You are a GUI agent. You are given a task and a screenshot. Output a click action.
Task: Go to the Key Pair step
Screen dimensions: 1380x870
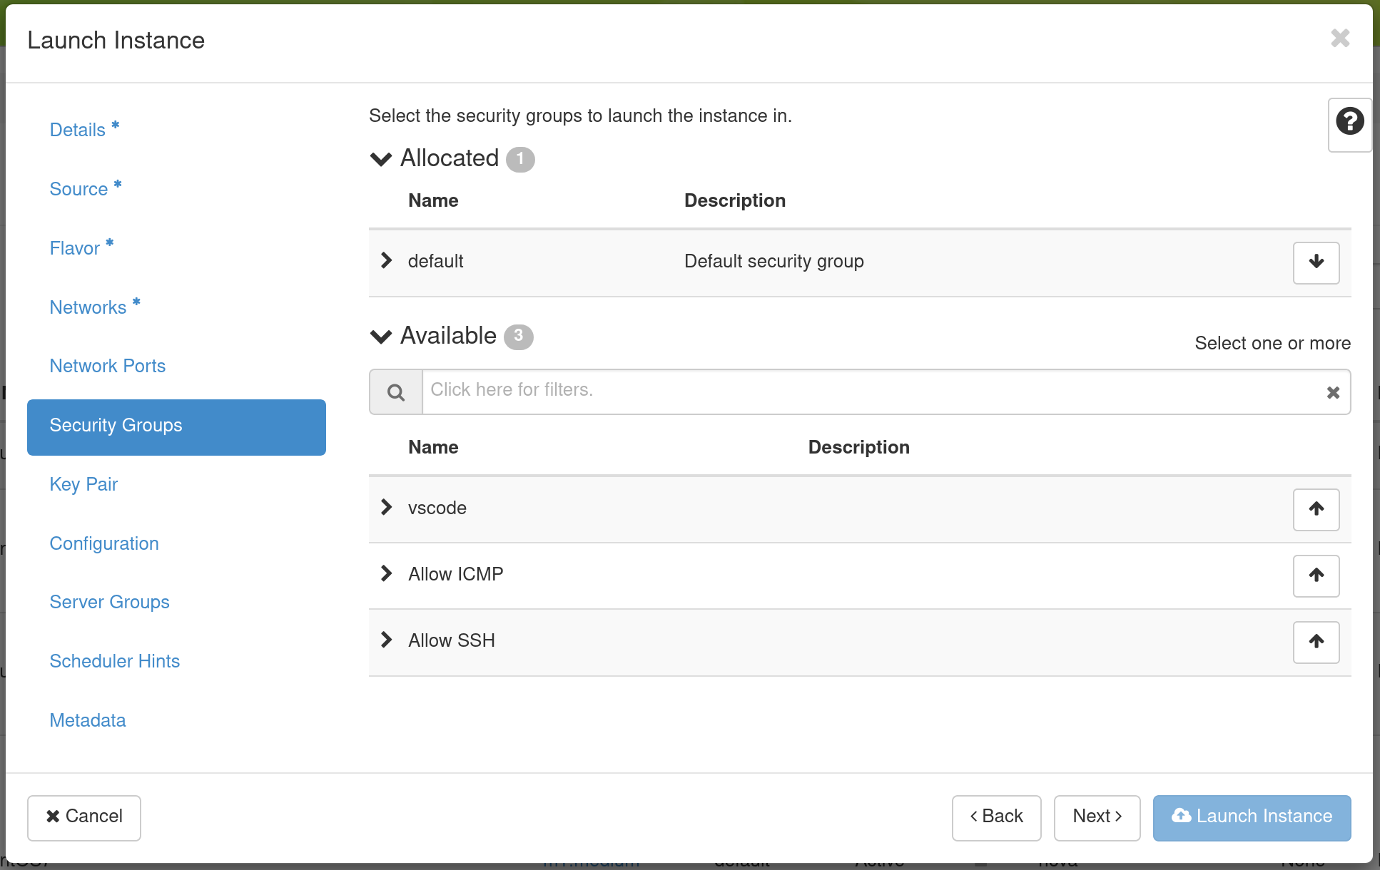coord(83,484)
